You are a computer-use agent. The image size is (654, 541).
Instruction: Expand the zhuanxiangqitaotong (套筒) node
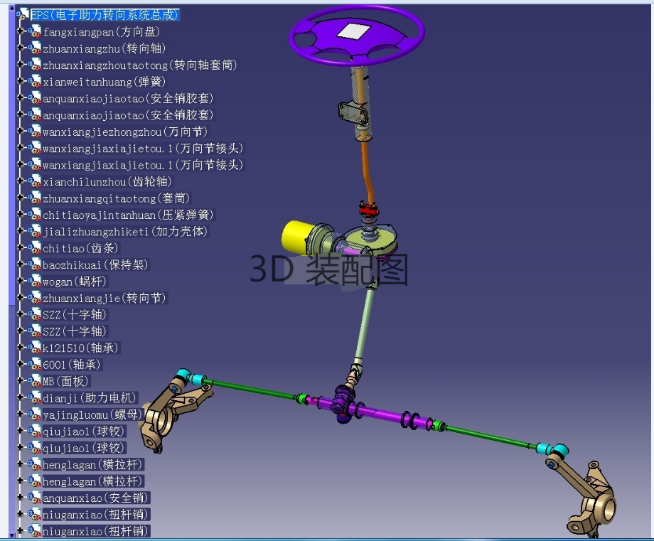(20, 198)
